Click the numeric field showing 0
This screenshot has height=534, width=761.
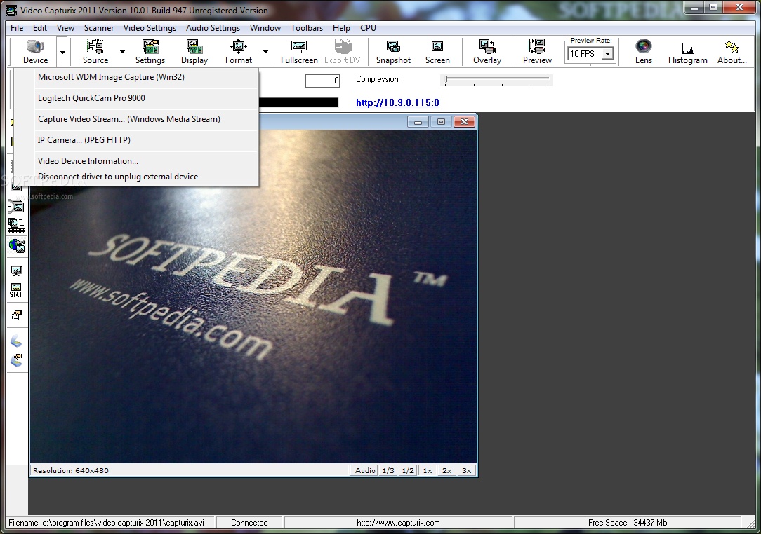point(322,81)
